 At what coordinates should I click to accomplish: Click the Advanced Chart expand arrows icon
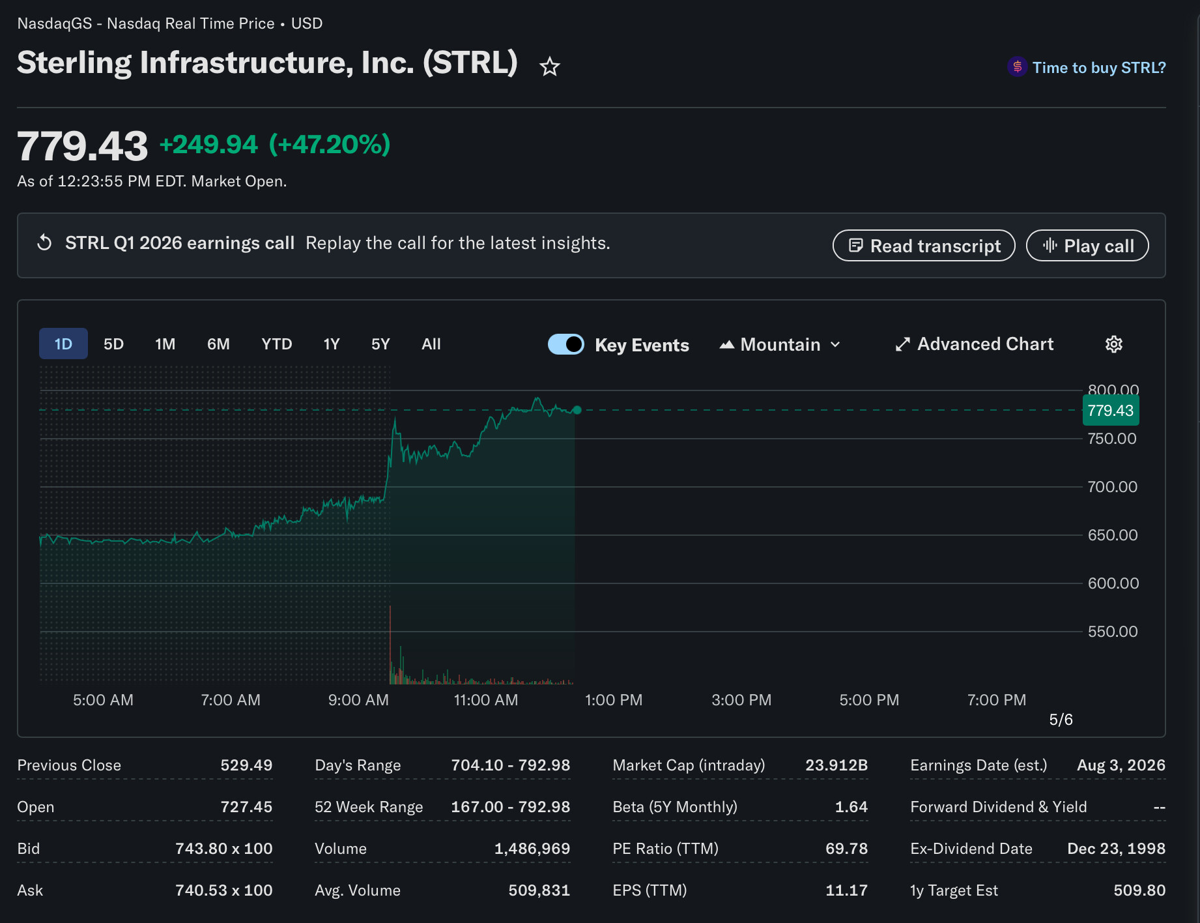click(902, 344)
